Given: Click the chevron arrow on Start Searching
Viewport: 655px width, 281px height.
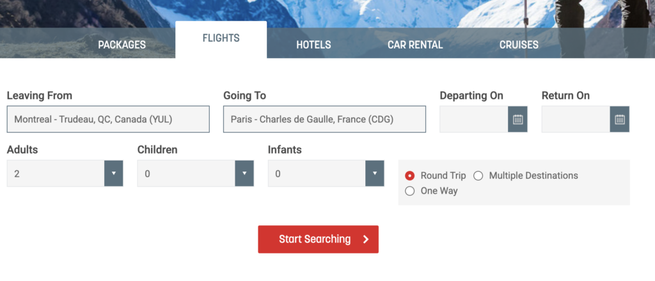Looking at the screenshot, I should coord(366,239).
